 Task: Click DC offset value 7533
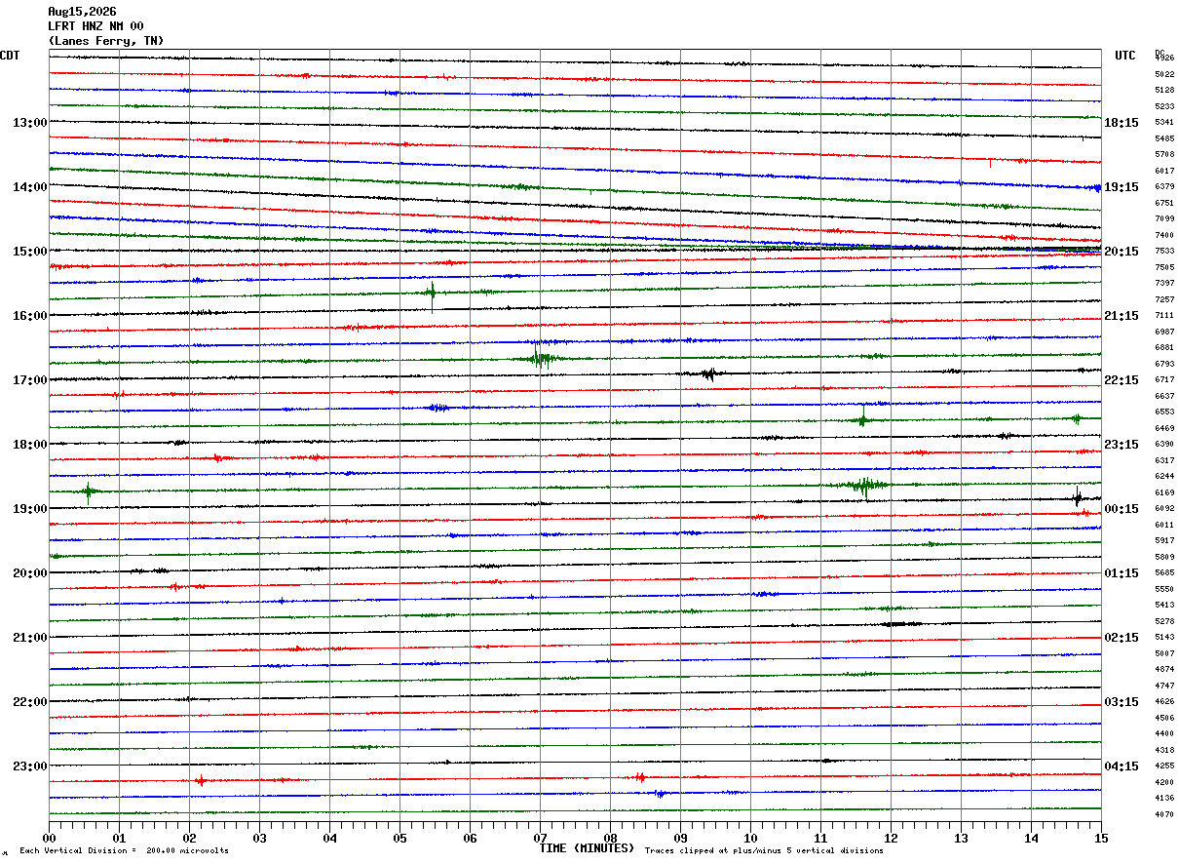tap(1164, 252)
